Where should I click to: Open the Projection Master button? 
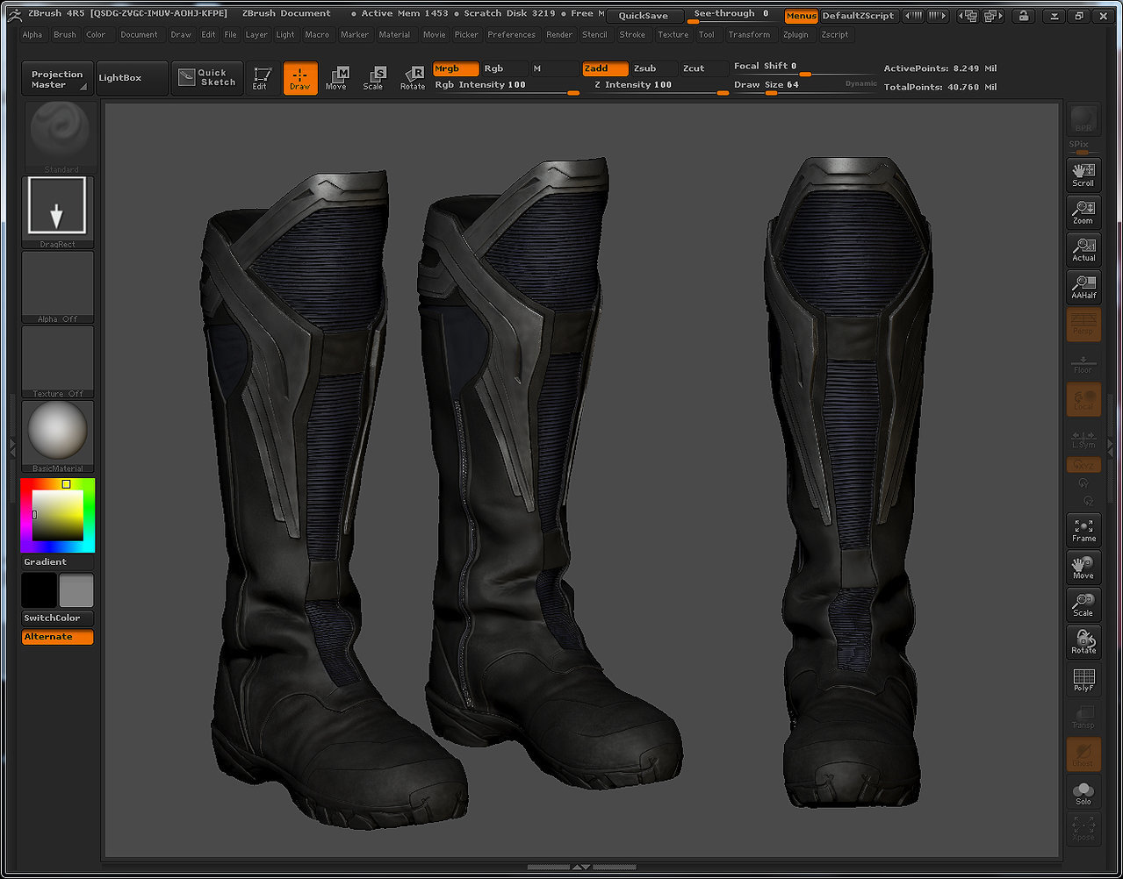pyautogui.click(x=57, y=79)
